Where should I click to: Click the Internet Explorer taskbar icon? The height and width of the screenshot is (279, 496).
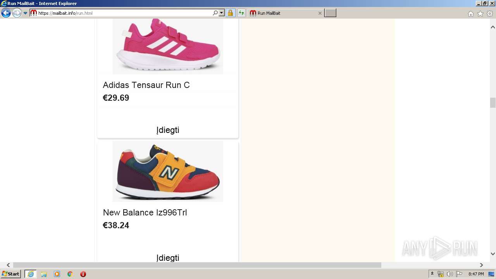31,274
